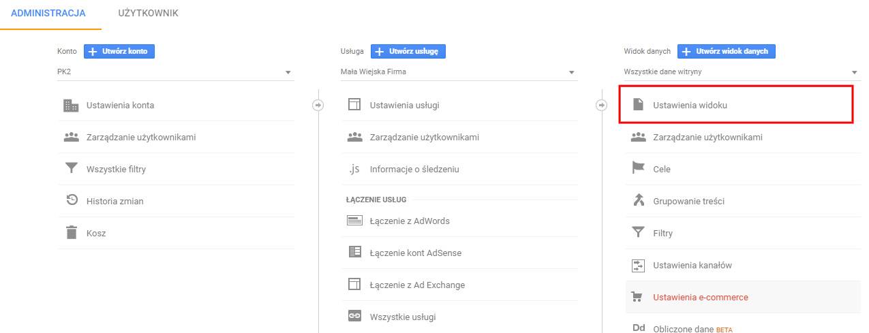Click the .js icon for Informacje o śledzeniu

coord(354,169)
